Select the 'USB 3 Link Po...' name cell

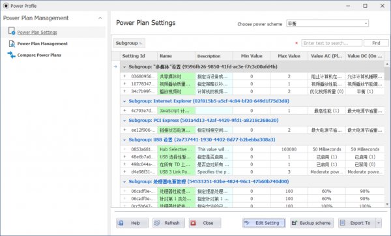click(176, 171)
